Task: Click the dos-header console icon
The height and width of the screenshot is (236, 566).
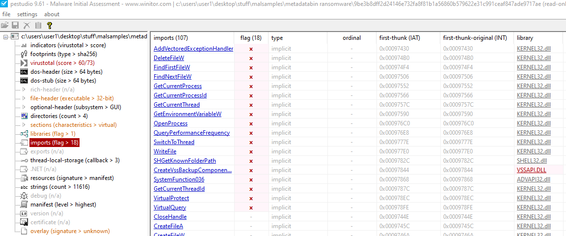Action: tap(24, 72)
